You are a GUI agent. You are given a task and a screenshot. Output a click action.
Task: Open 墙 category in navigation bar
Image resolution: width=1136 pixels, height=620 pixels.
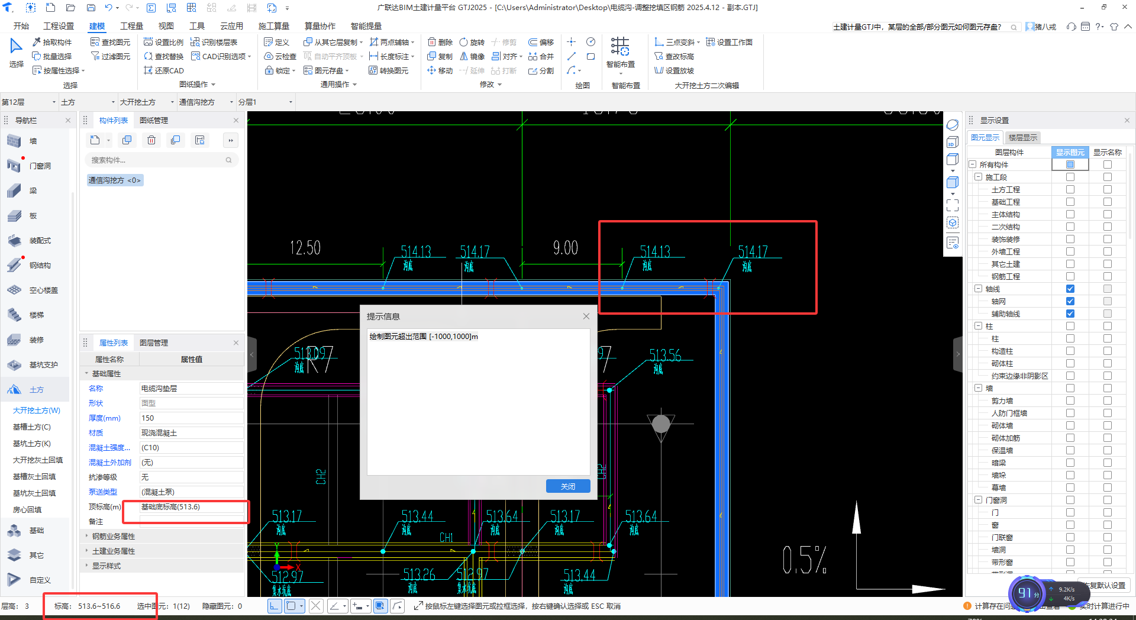(34, 141)
